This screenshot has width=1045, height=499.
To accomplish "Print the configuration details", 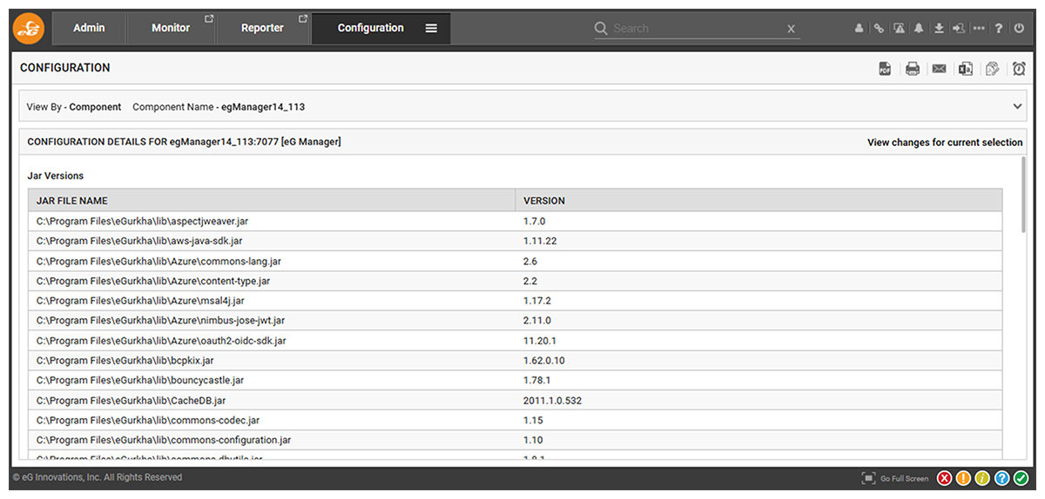I will [x=913, y=69].
